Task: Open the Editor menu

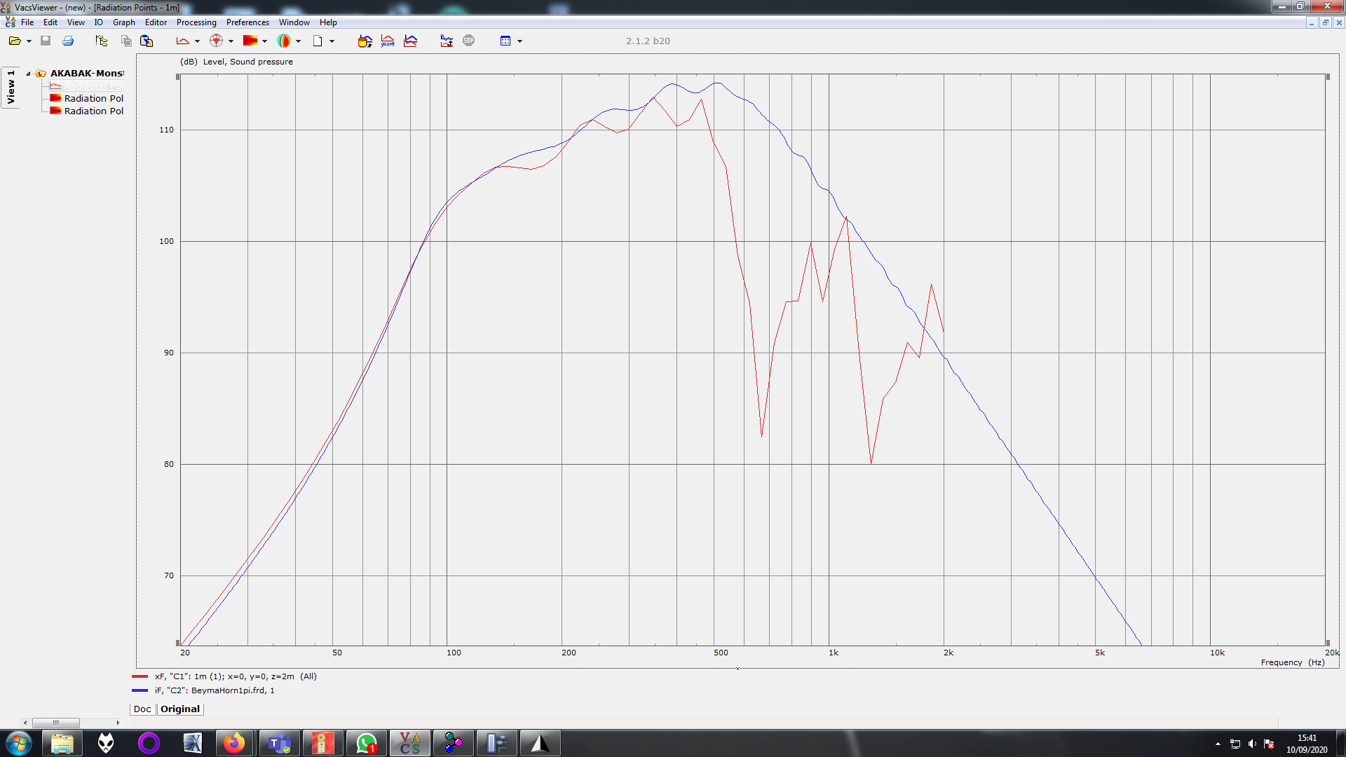Action: pos(156,22)
